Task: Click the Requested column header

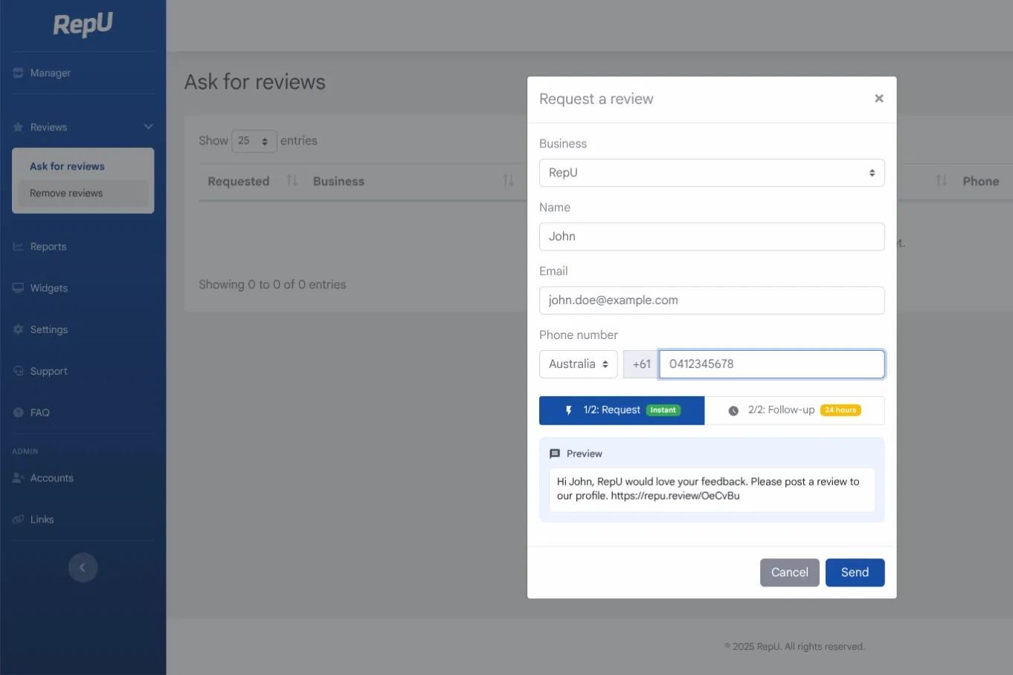Action: click(239, 181)
